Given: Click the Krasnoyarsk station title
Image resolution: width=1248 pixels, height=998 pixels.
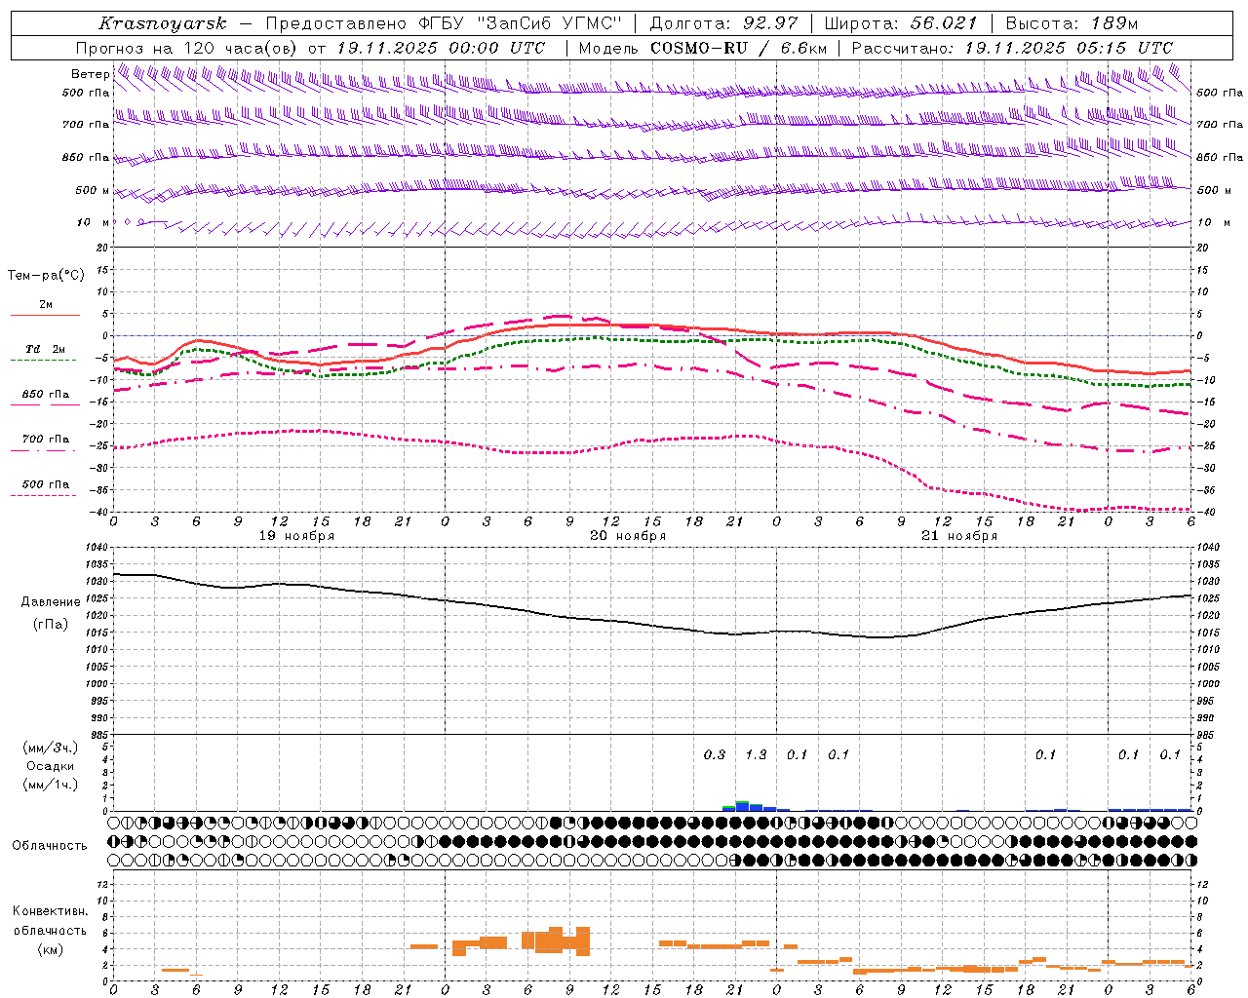Looking at the screenshot, I should point(163,23).
